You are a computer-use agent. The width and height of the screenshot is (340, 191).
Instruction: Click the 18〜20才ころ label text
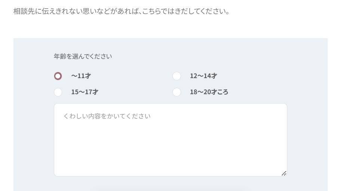209,92
